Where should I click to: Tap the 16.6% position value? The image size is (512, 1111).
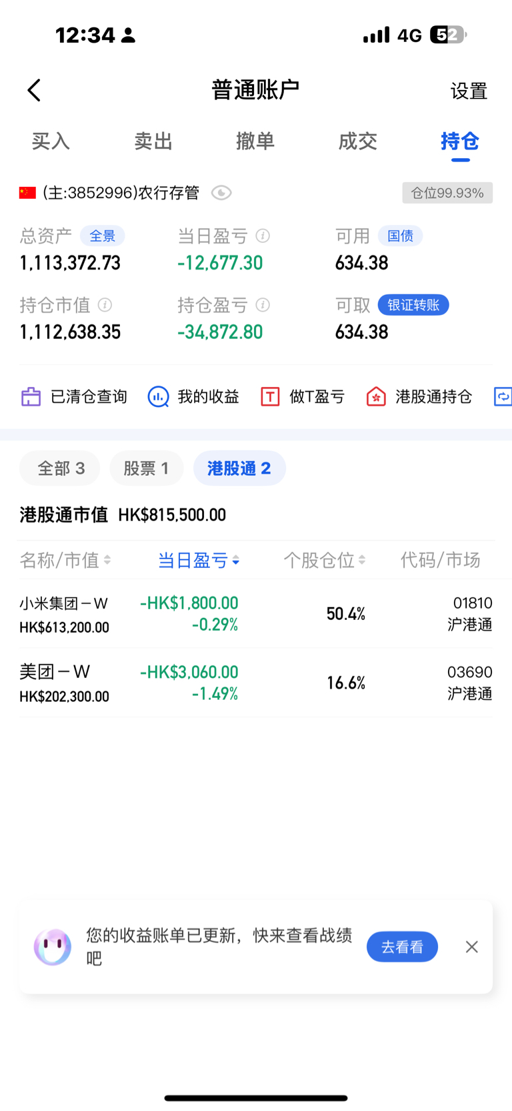pos(346,683)
